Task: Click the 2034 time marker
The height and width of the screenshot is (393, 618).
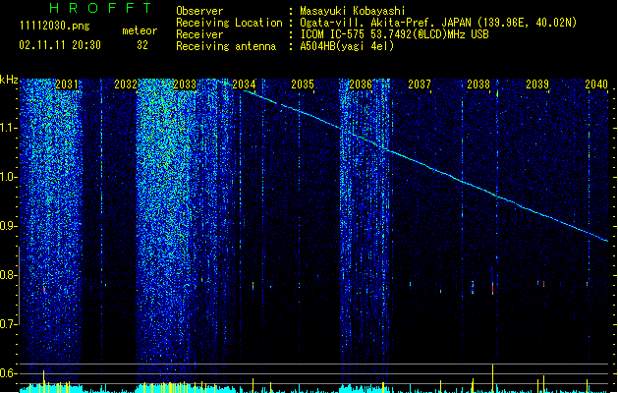Action: (244, 84)
